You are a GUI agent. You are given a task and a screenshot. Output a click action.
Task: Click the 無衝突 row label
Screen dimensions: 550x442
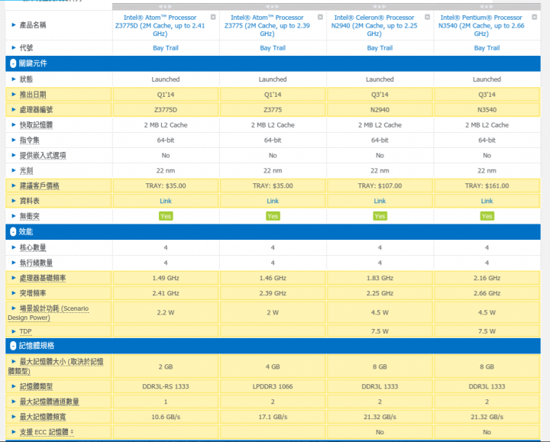[x=30, y=216]
